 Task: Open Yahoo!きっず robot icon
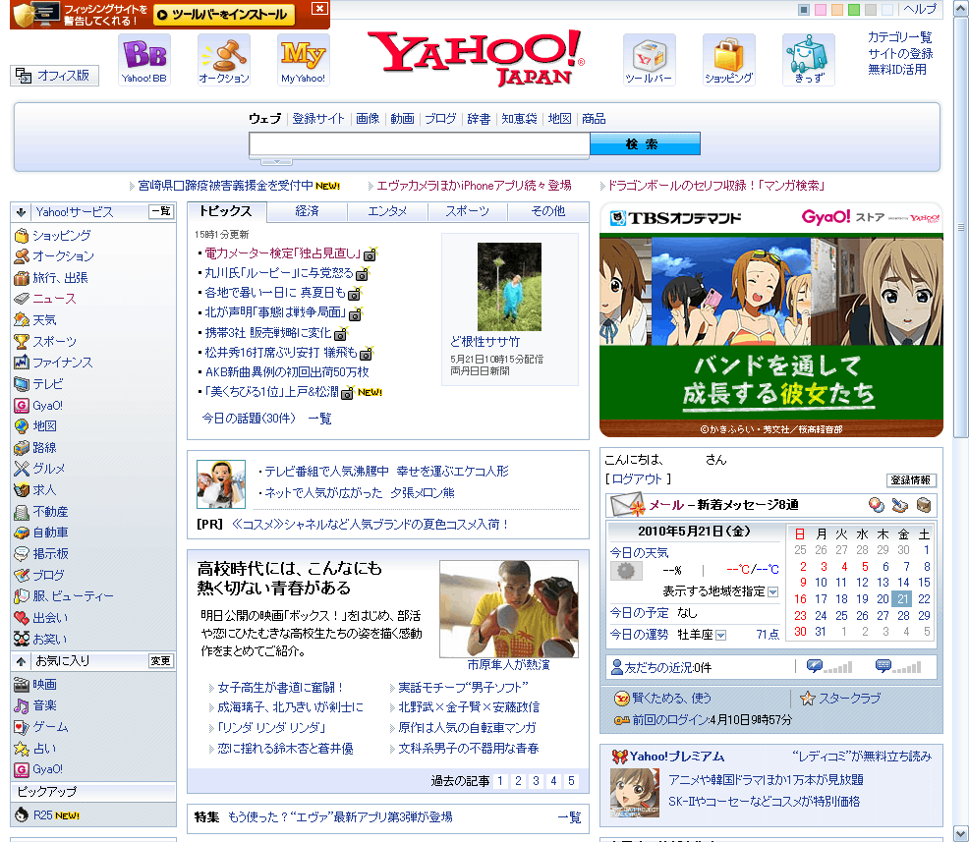click(808, 51)
